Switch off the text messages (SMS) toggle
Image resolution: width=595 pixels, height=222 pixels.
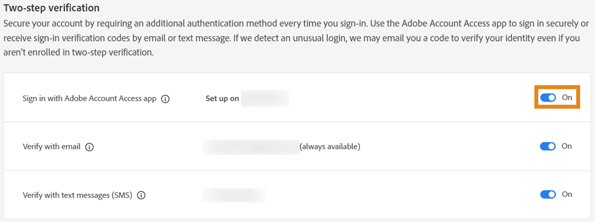(548, 194)
